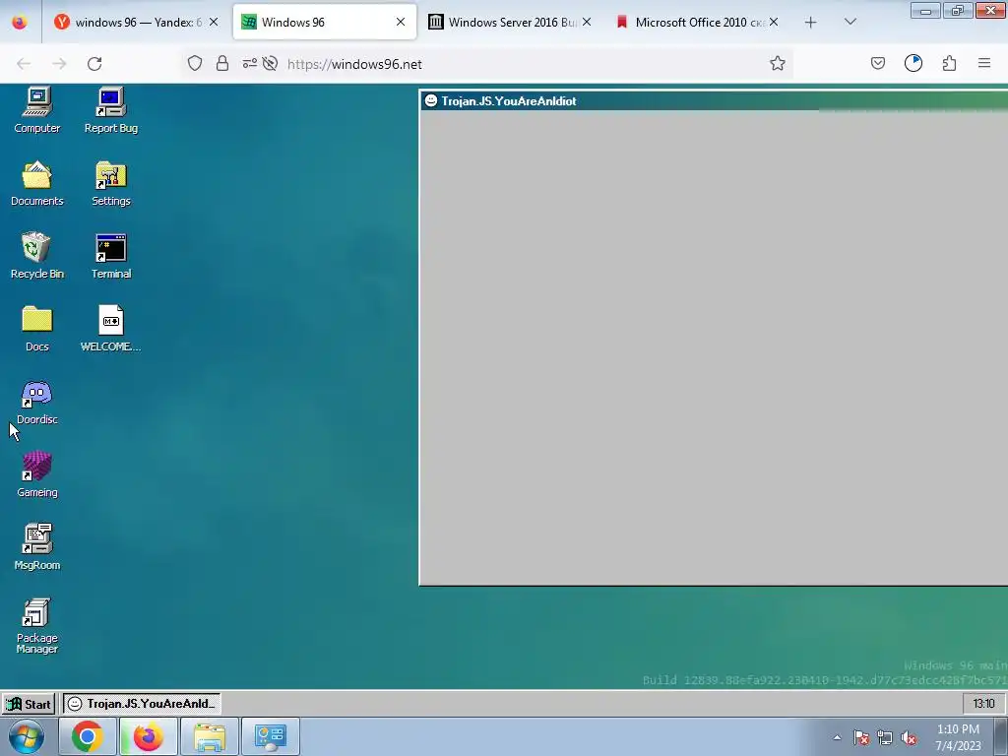Open a new browser tab
The image size is (1008, 756).
pyautogui.click(x=811, y=23)
